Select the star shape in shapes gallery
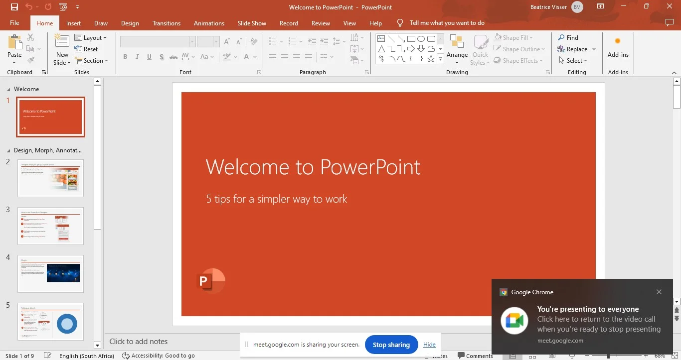The image size is (681, 360). [x=431, y=59]
